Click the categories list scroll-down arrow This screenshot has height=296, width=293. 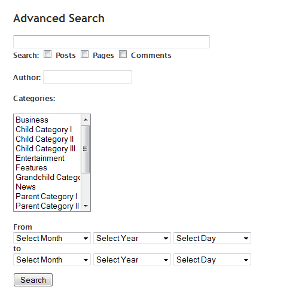click(x=86, y=206)
